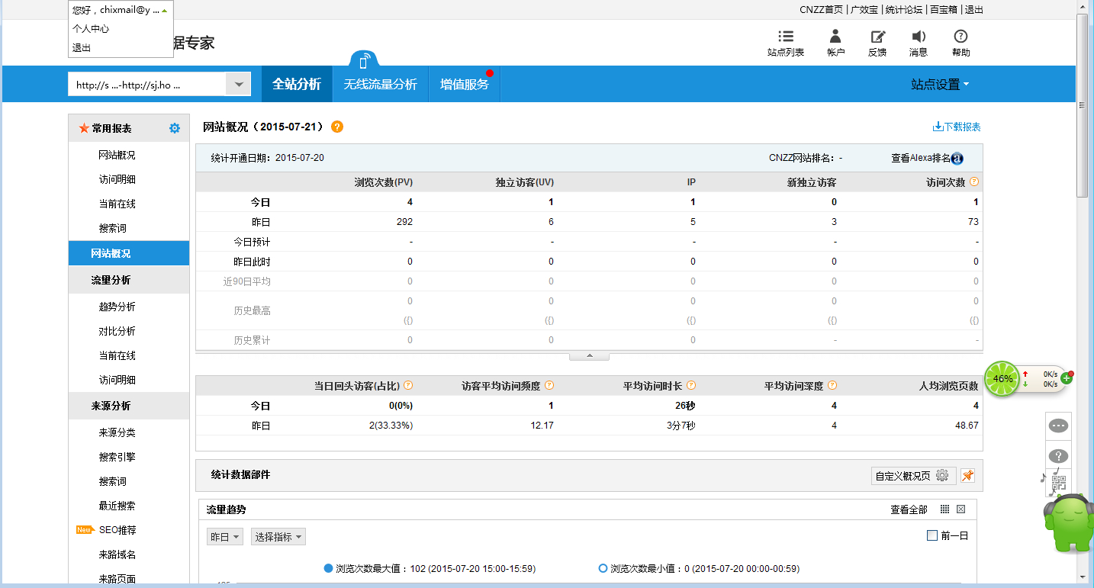Open 对比分析 in the sidebar
This screenshot has width=1094, height=588.
point(117,331)
